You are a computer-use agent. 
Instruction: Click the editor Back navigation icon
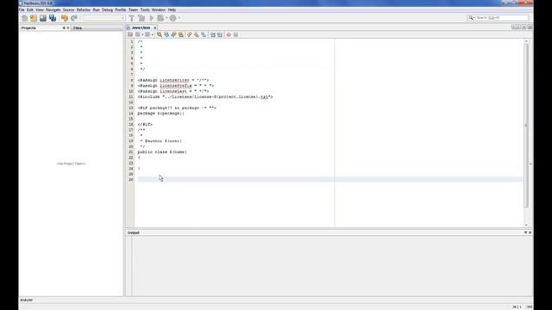tap(138, 34)
